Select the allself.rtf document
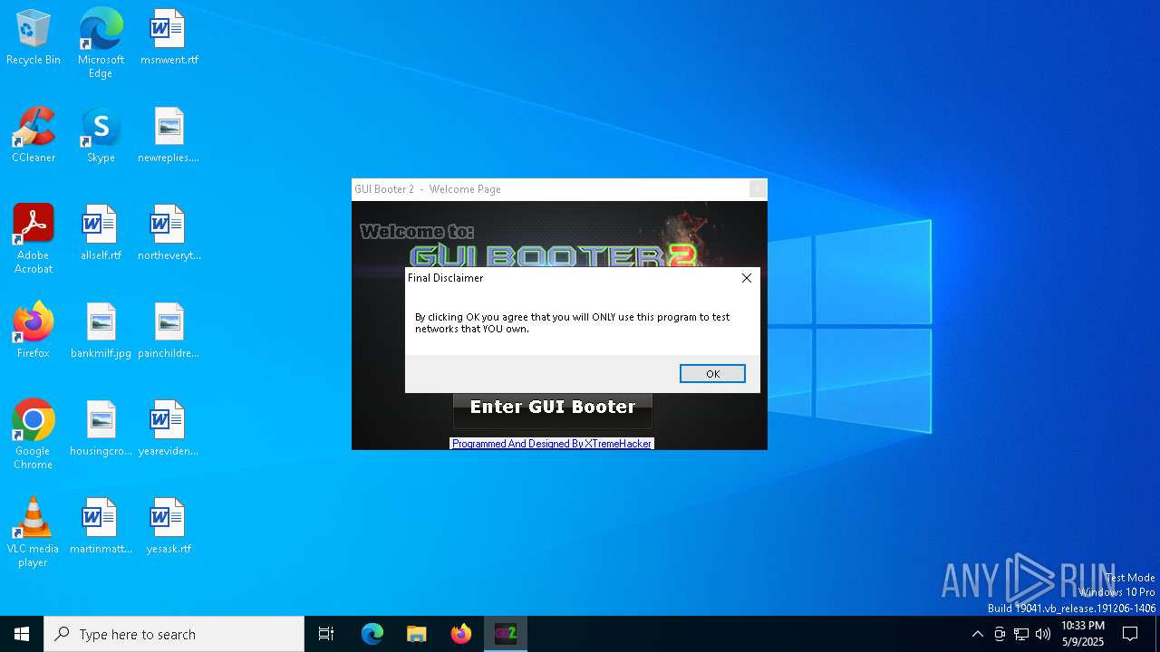1160x652 pixels. tap(101, 234)
